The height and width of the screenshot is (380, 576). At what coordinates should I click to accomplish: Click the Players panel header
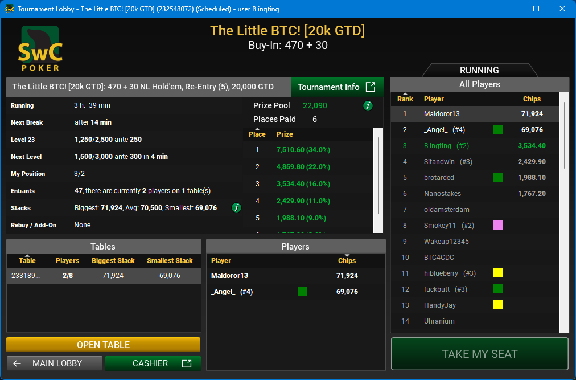(295, 247)
